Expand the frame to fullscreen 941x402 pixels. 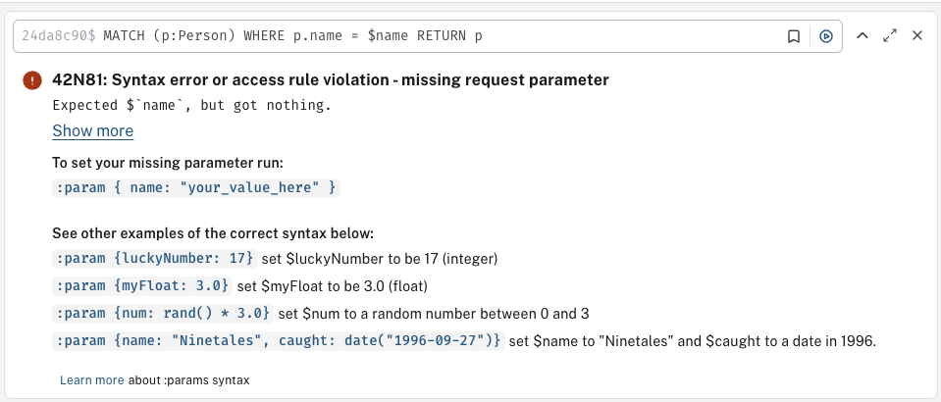[x=890, y=36]
